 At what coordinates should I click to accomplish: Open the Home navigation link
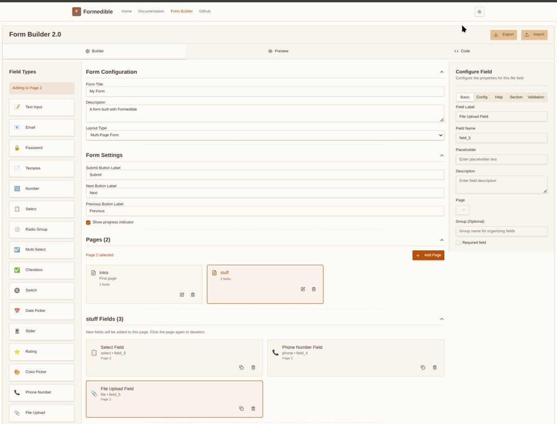pos(127,11)
